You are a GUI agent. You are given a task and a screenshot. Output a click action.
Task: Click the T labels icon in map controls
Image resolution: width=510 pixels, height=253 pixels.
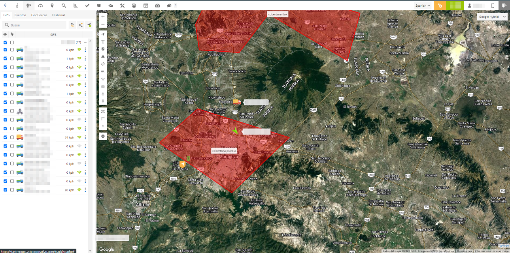(x=103, y=41)
